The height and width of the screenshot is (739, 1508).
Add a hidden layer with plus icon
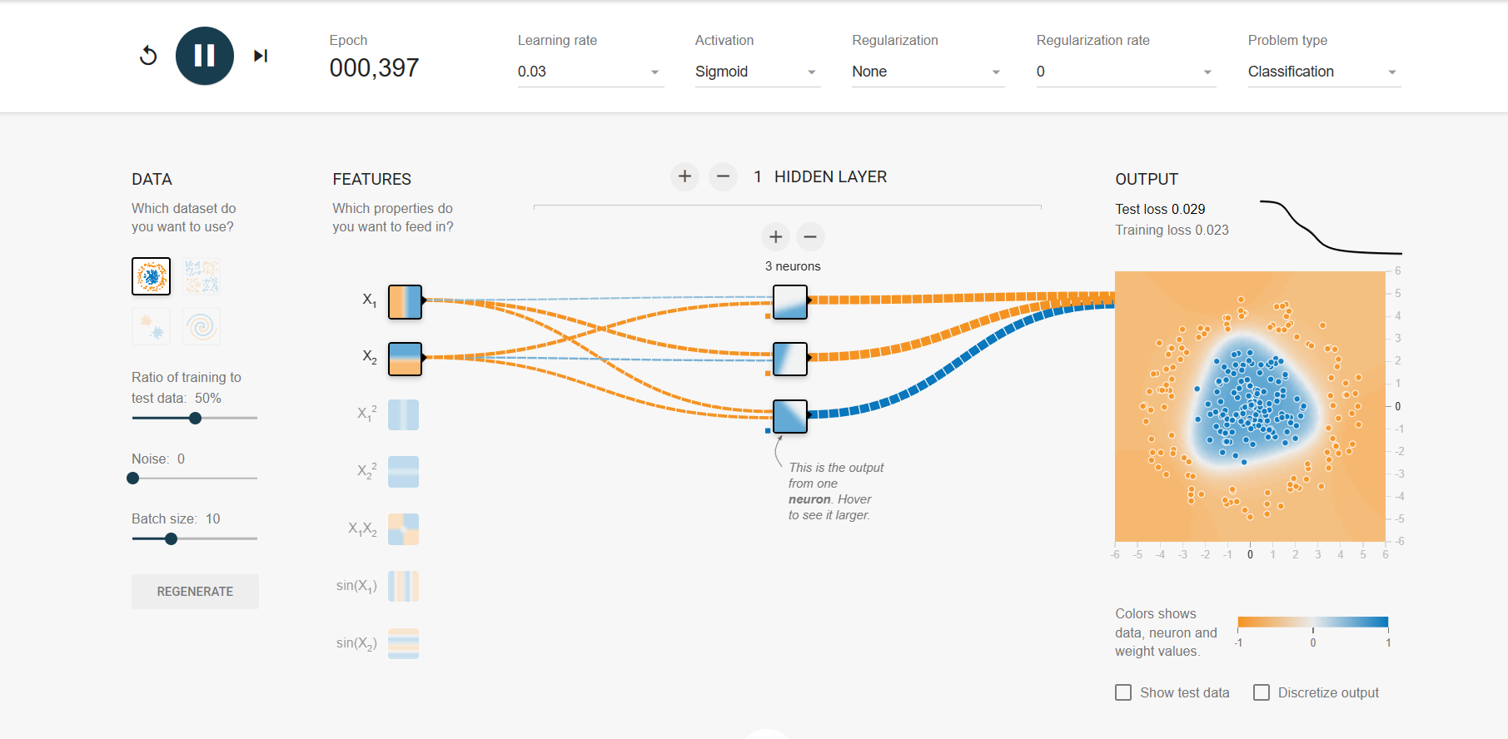(684, 176)
